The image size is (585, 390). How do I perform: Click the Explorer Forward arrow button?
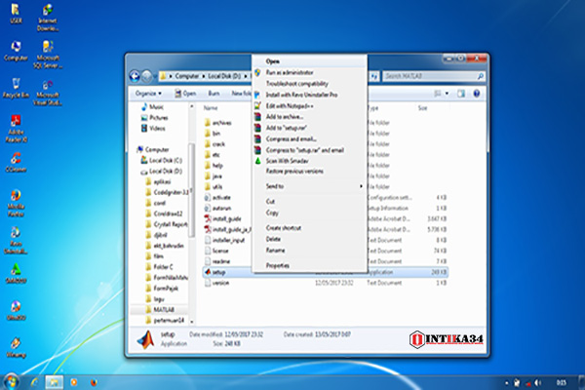tap(147, 76)
